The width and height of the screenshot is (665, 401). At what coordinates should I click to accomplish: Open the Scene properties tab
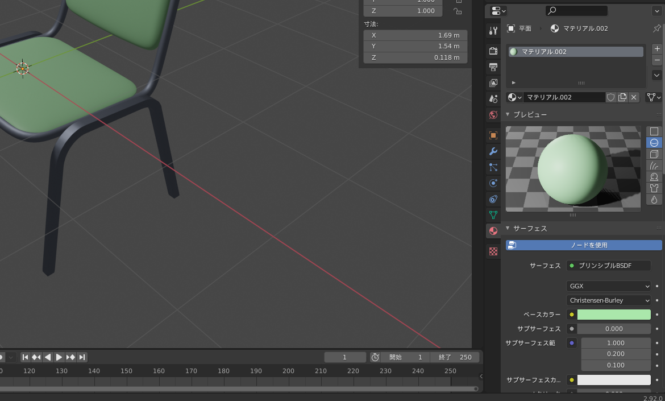click(x=493, y=99)
